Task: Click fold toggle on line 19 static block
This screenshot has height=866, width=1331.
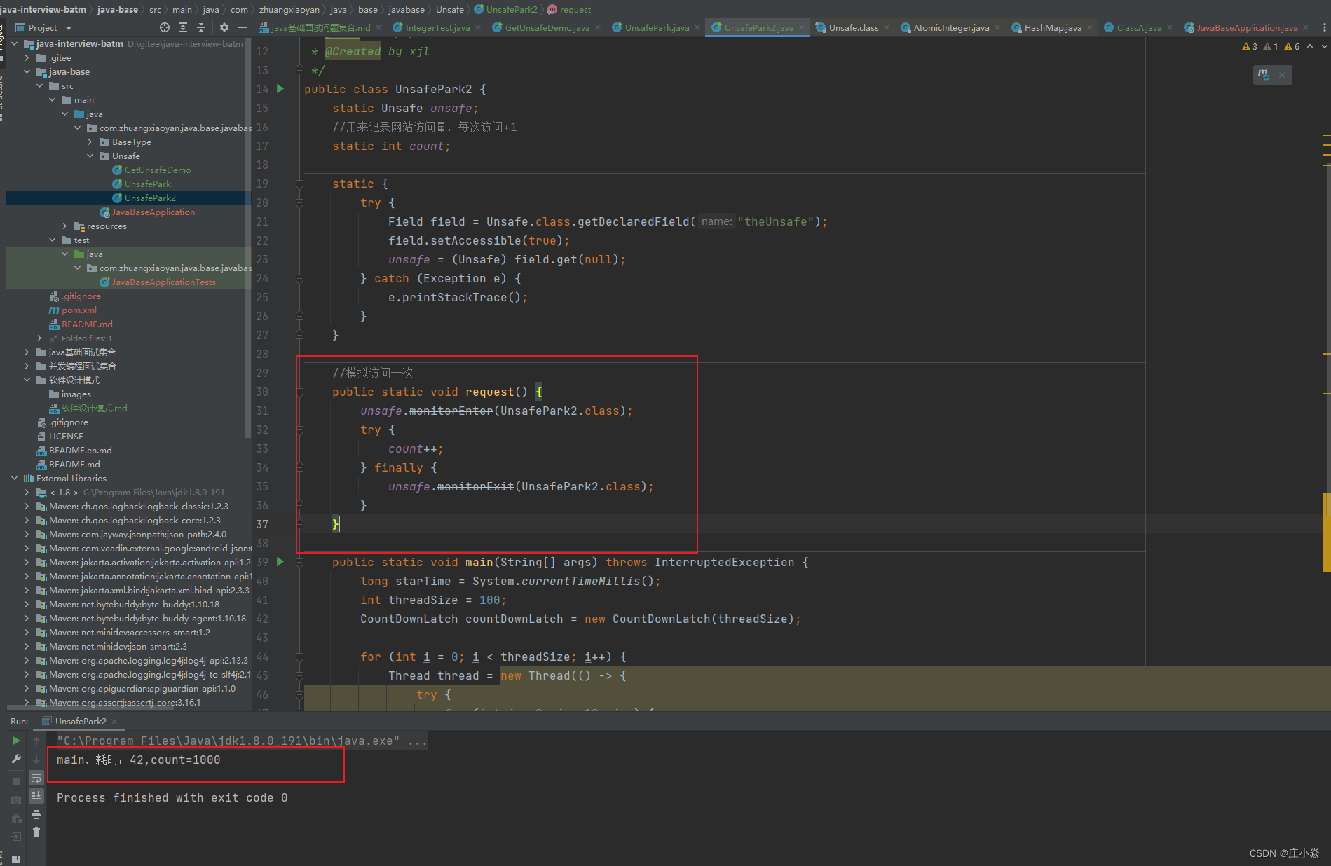Action: coord(300,184)
